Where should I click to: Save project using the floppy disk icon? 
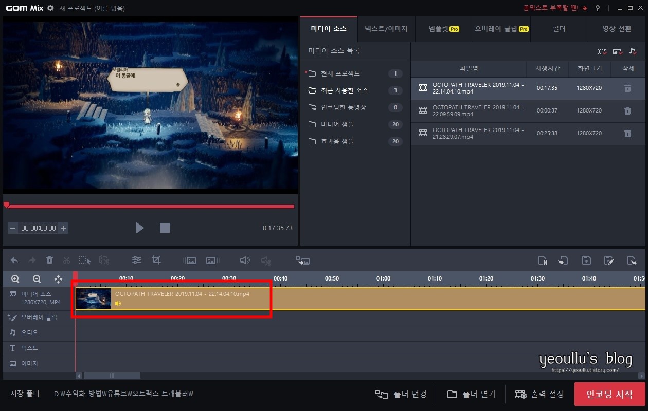(586, 260)
